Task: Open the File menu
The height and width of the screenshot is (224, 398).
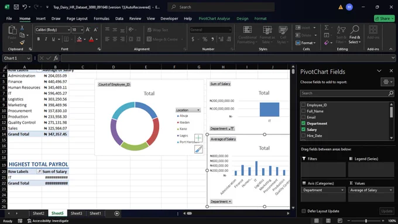Action: point(9,19)
